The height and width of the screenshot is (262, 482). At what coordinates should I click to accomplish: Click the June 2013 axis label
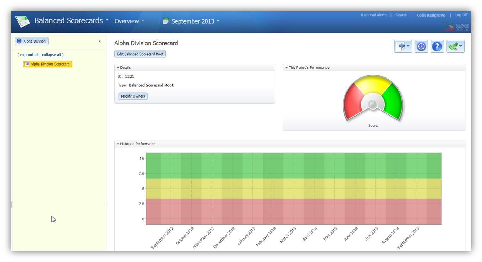click(351, 234)
